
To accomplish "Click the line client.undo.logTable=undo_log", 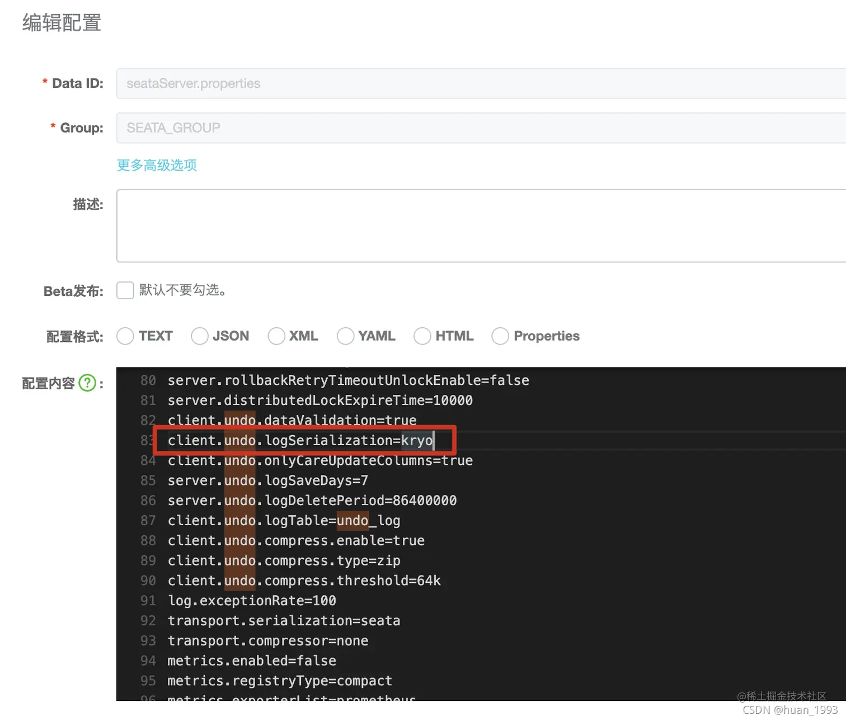I will (x=283, y=520).
